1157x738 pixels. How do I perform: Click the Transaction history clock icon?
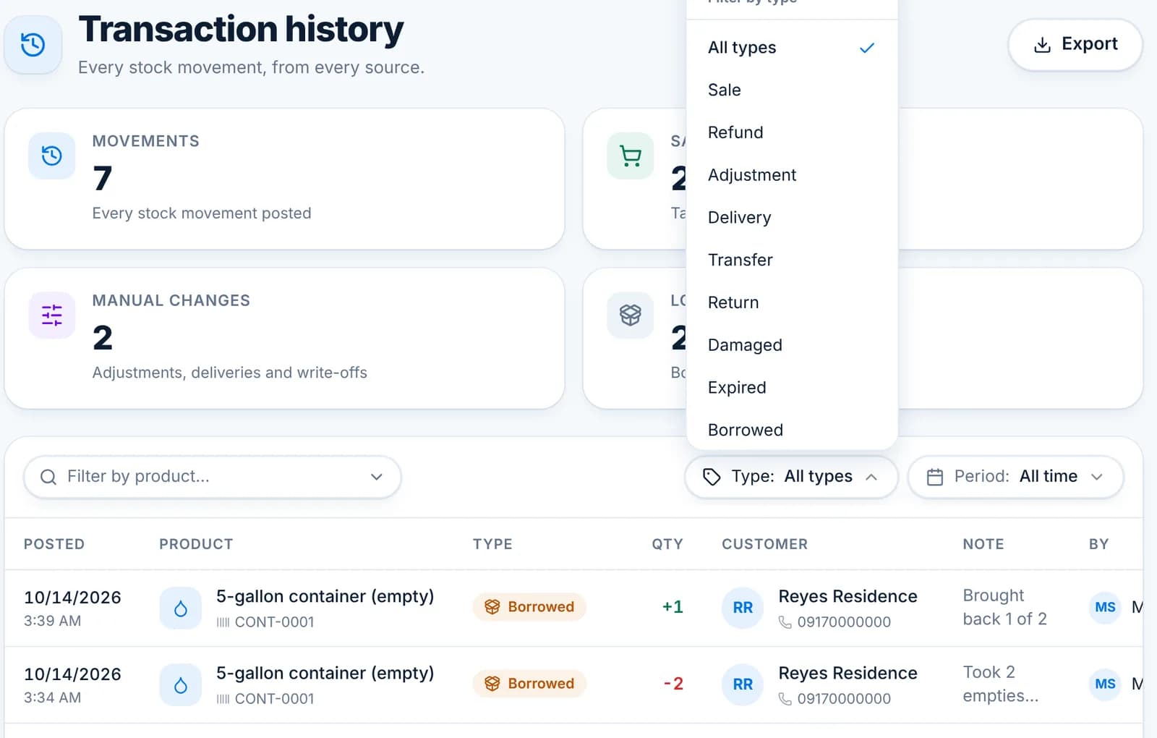(x=33, y=45)
